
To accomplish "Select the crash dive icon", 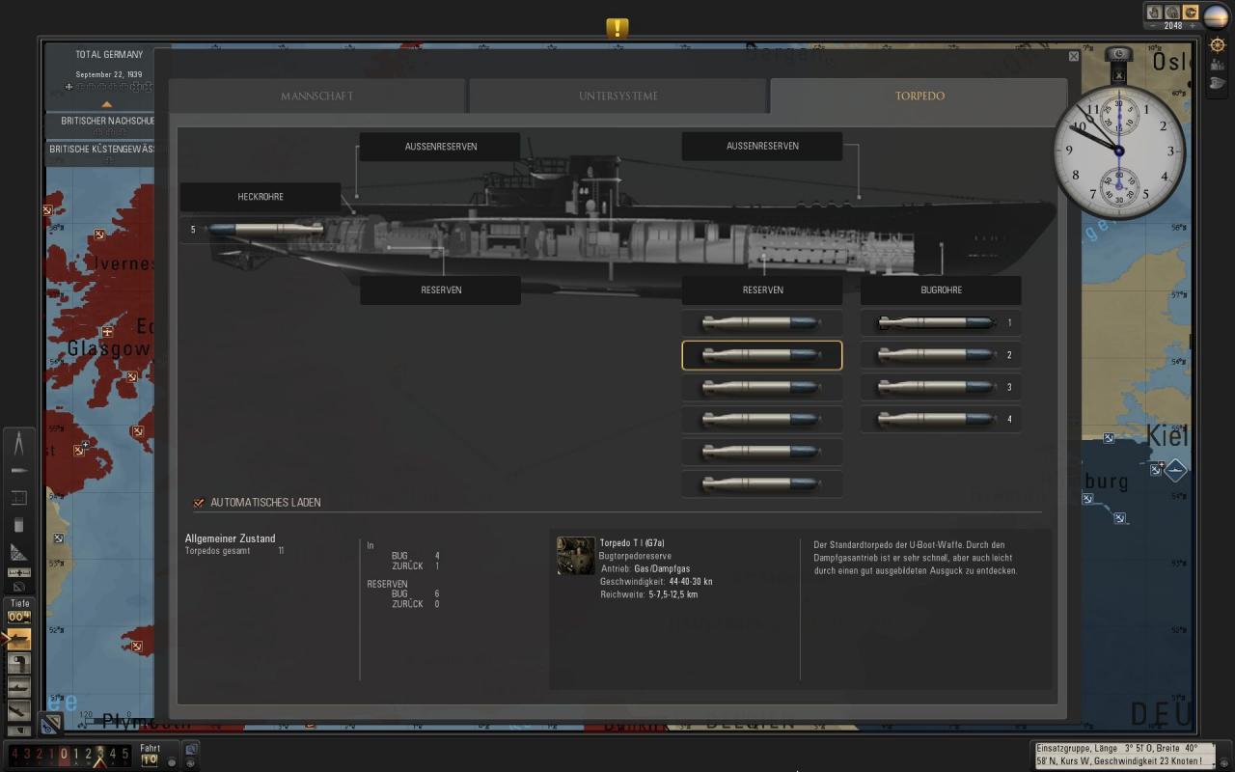I will [19, 711].
